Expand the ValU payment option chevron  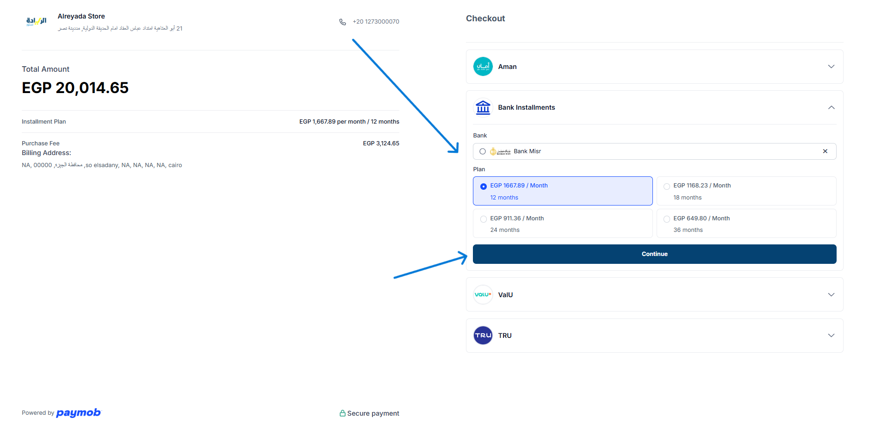[x=831, y=295]
